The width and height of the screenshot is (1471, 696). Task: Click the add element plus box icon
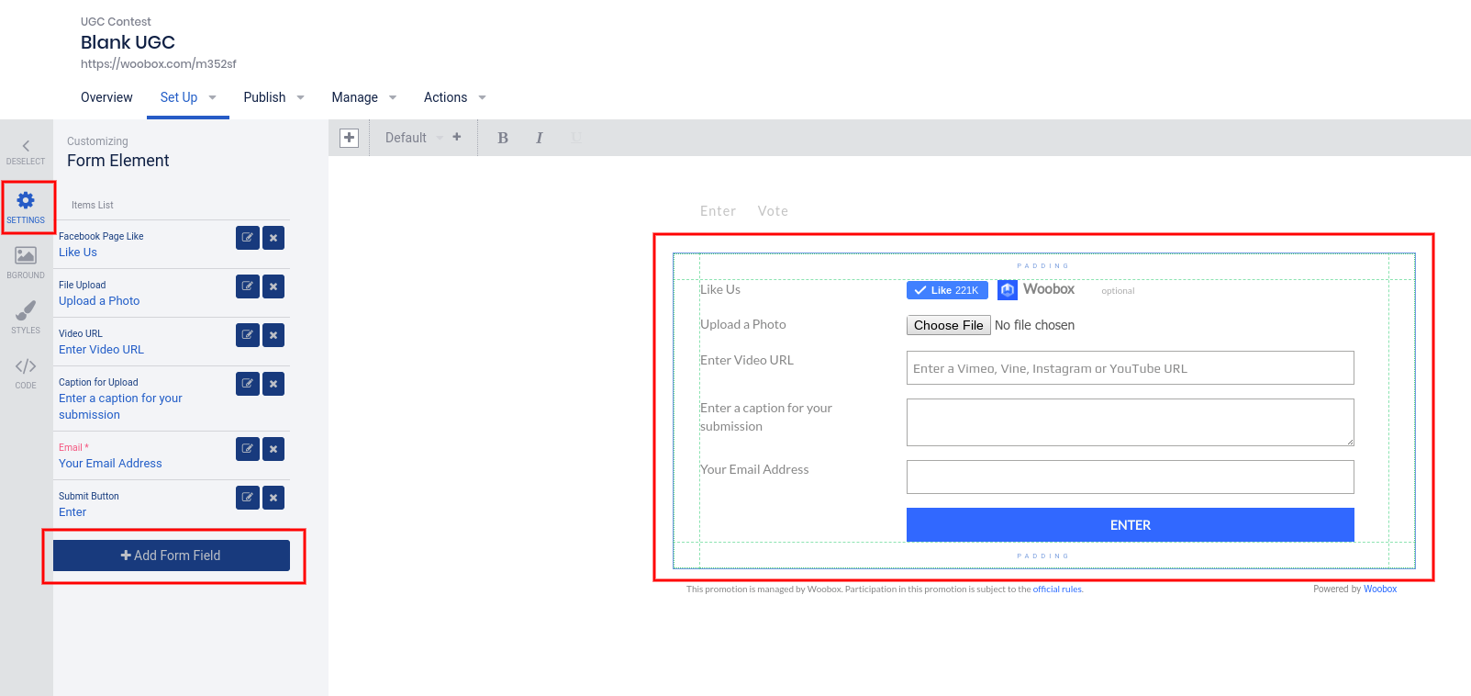[x=349, y=138]
